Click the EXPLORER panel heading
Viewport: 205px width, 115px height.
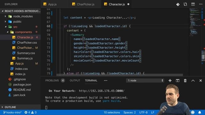11,4
